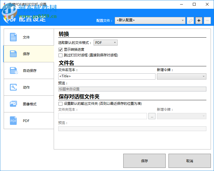Screen dimensions: 214x171
Task: Add a new profile with plus button
Action: (x=199, y=20)
